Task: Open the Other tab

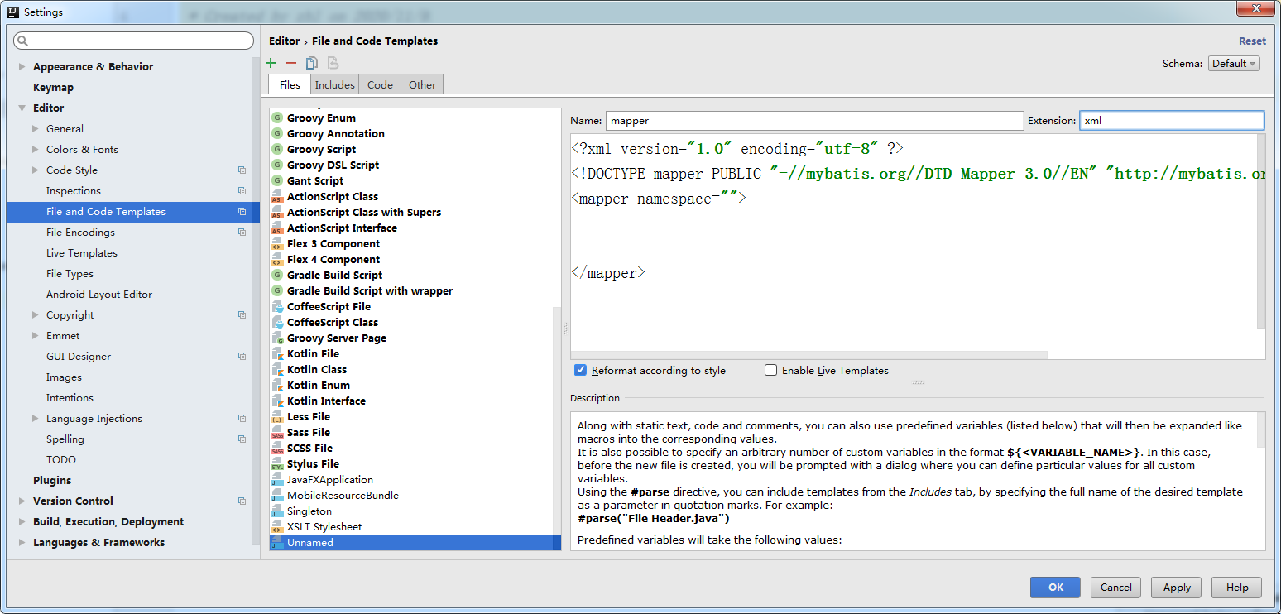Action: (x=422, y=84)
